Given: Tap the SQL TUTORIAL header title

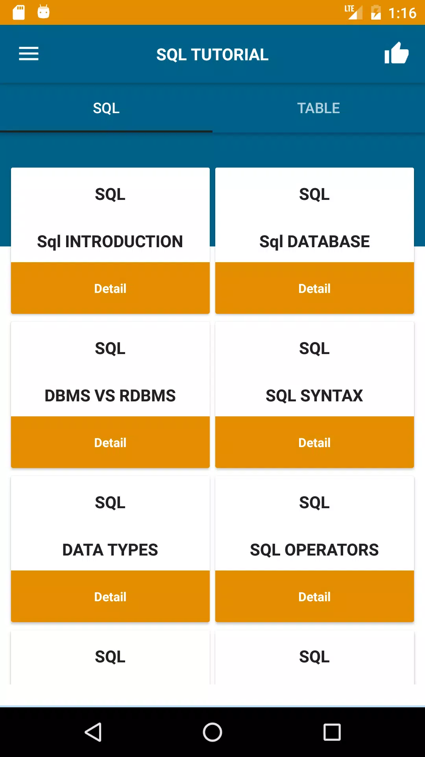Looking at the screenshot, I should pos(213,54).
